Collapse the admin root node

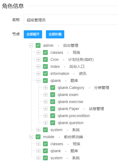pos(31,45)
